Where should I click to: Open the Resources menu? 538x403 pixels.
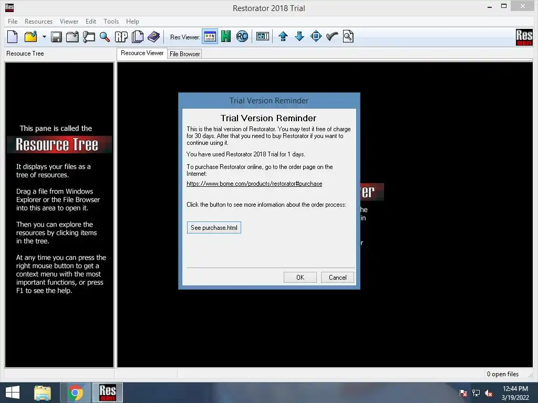(38, 21)
